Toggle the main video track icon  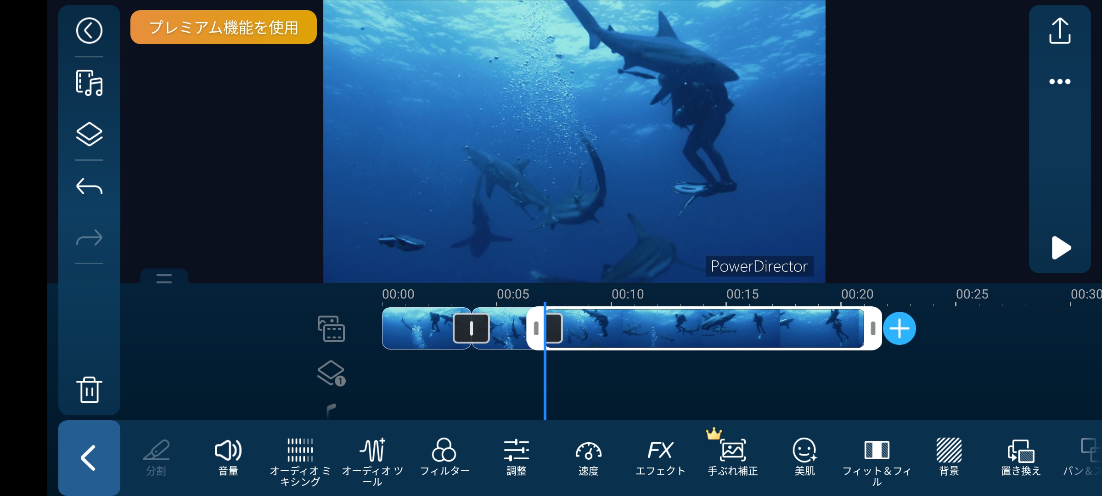[331, 328]
